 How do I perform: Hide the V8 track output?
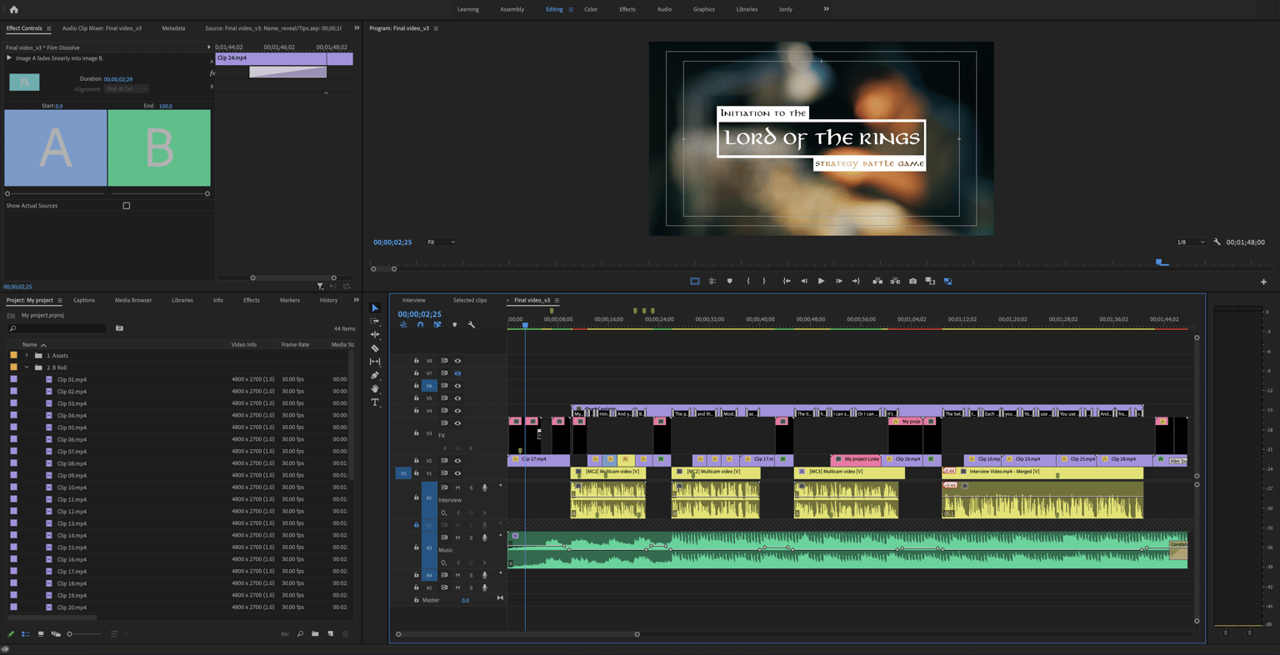tap(457, 361)
